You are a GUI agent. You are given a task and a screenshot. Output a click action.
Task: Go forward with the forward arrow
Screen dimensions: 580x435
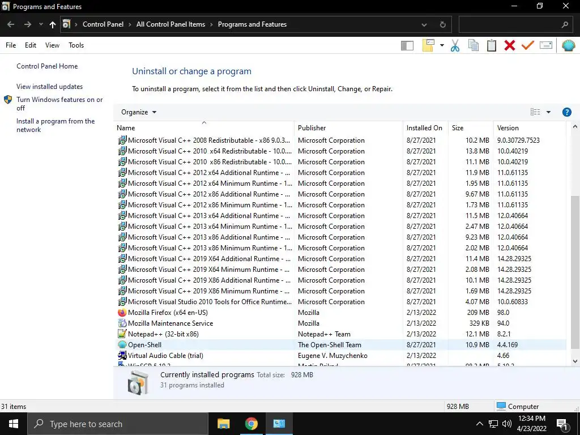(x=28, y=24)
